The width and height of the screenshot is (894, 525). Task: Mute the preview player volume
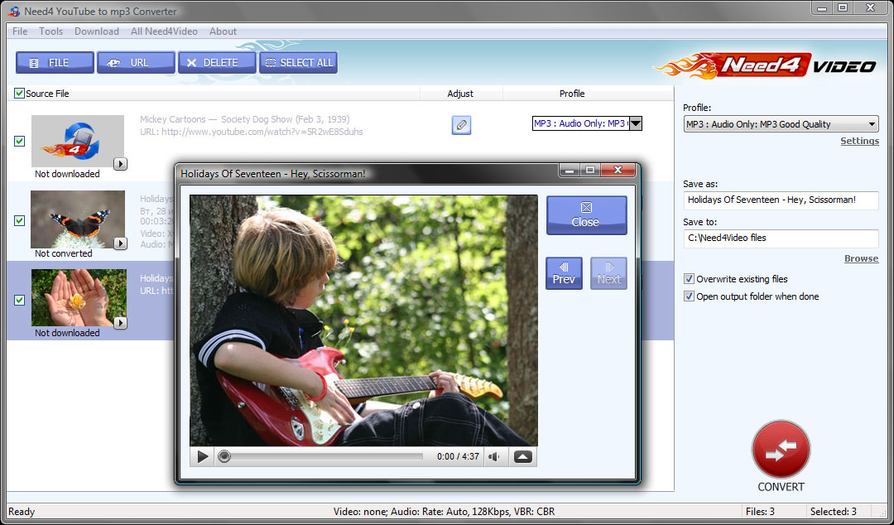point(494,456)
